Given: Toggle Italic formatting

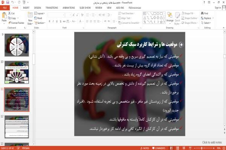Looking at the screenshot, I should pos(53,21).
